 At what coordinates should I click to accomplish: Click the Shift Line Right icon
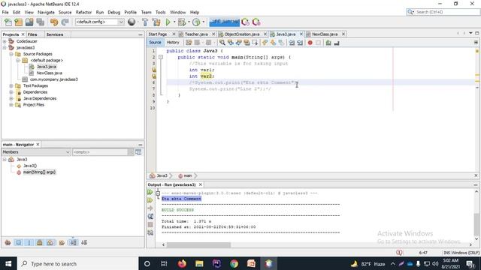[300, 43]
